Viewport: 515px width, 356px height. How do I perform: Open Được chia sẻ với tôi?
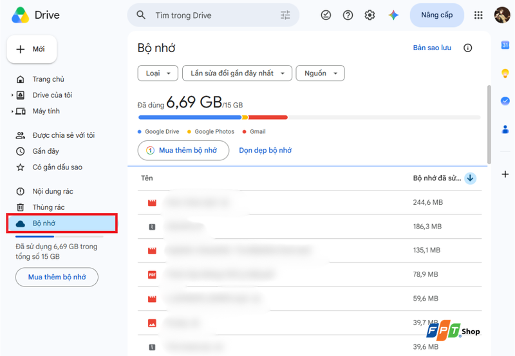[x=63, y=135]
